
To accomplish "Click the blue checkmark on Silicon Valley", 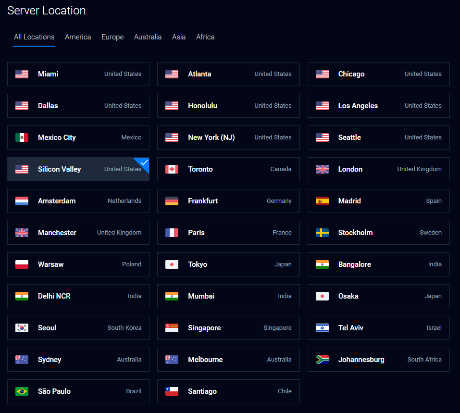I will coord(144,163).
